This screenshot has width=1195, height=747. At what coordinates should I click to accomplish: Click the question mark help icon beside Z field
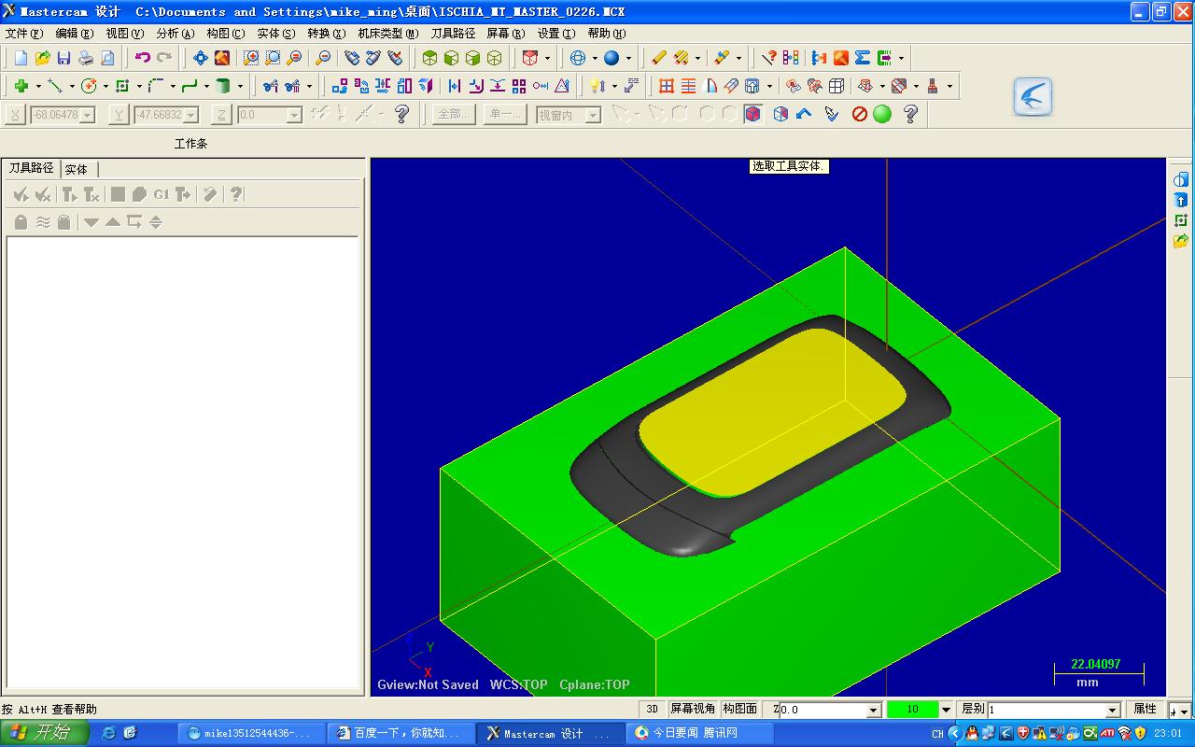(x=402, y=114)
